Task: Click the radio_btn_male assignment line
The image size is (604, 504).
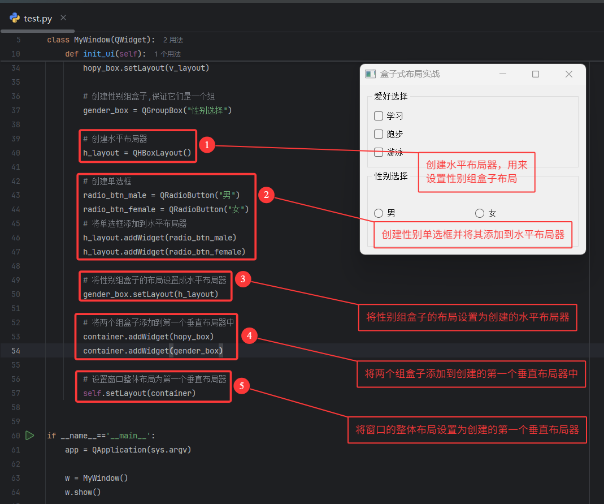Action: click(162, 195)
